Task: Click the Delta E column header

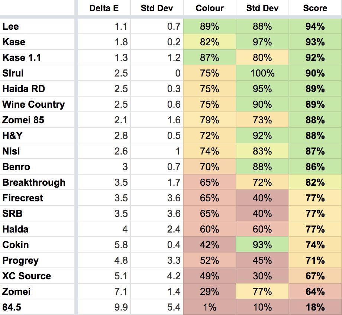Action: [104, 8]
